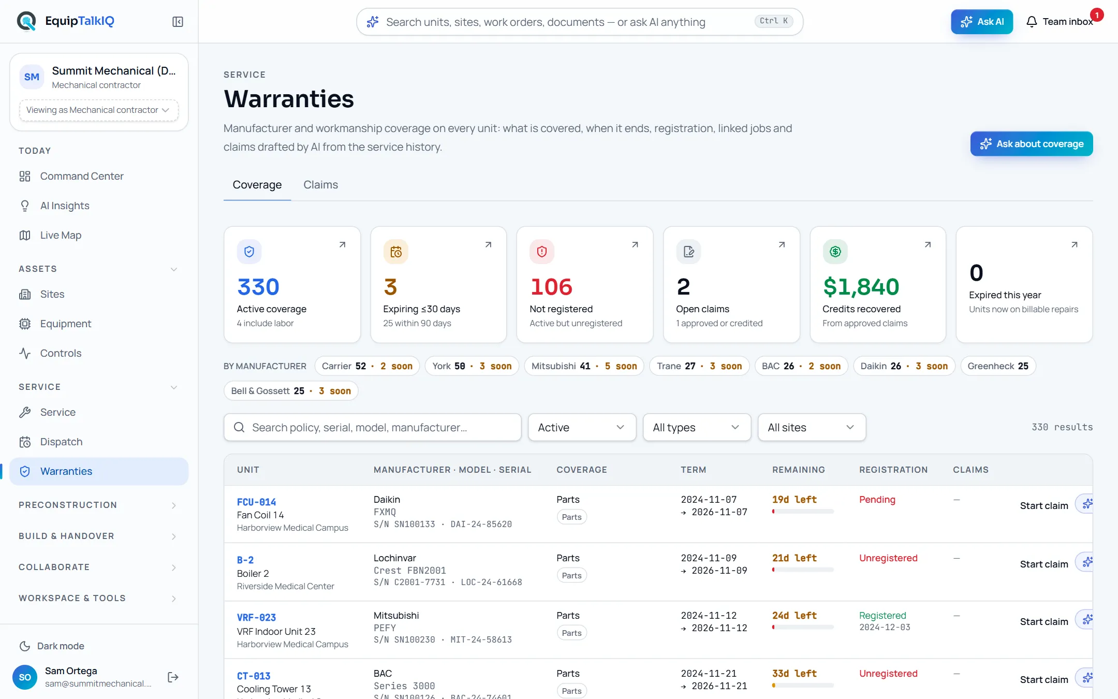This screenshot has height=699, width=1118.
Task: Open the Expiring ≤30 days card arrow
Action: pos(488,244)
